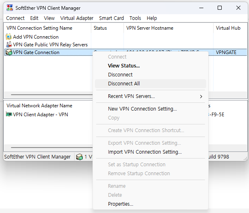Open the Edit menu
The width and height of the screenshot is (249, 213).
34,18
